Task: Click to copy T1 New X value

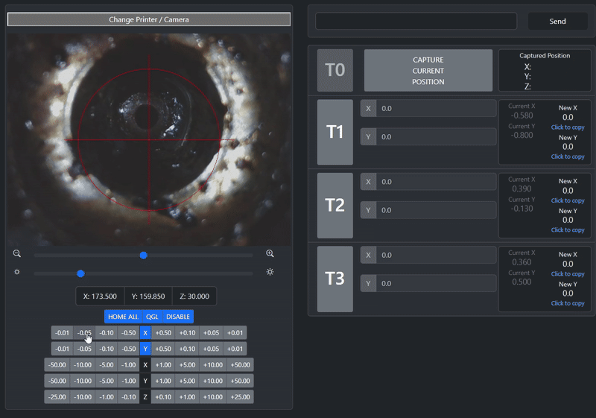Action: tap(567, 127)
